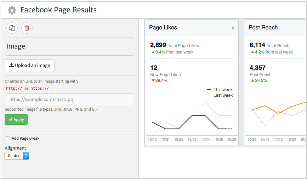
Task: Click the image URL input field
Action: tap(70, 100)
